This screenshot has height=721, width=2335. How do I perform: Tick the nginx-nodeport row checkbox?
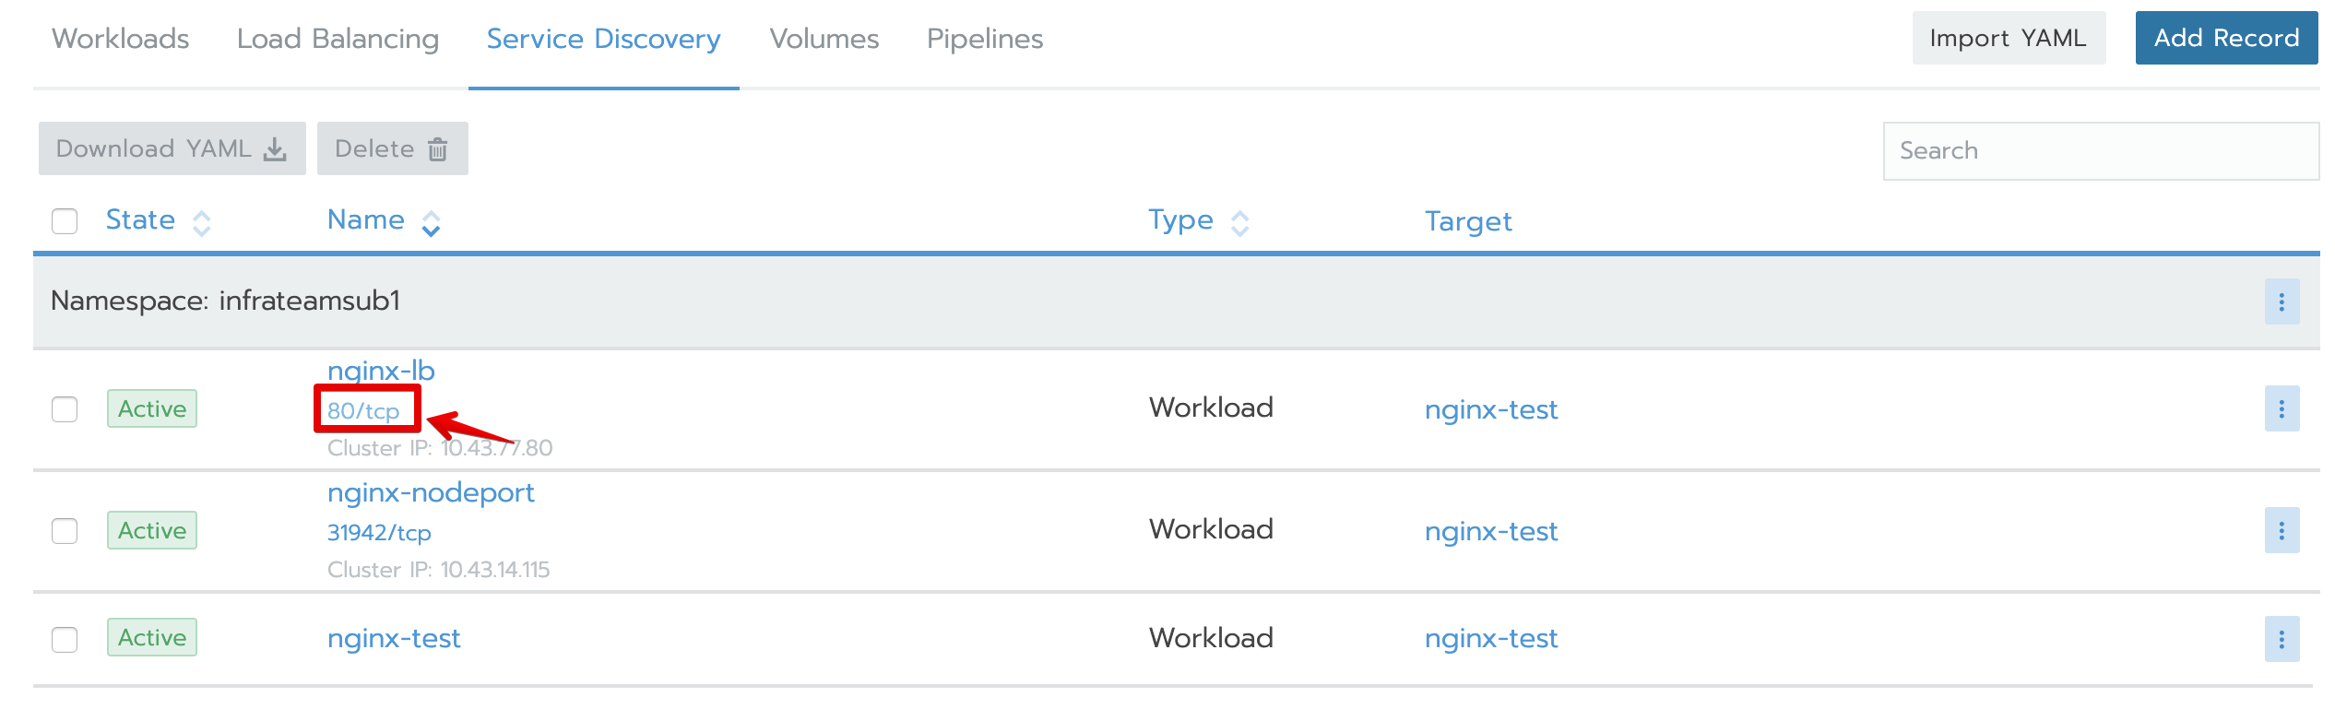click(x=65, y=530)
